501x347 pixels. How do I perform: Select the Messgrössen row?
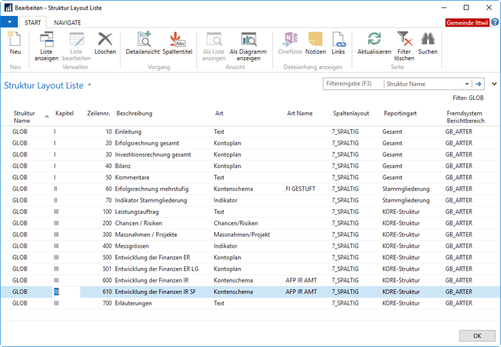point(250,246)
